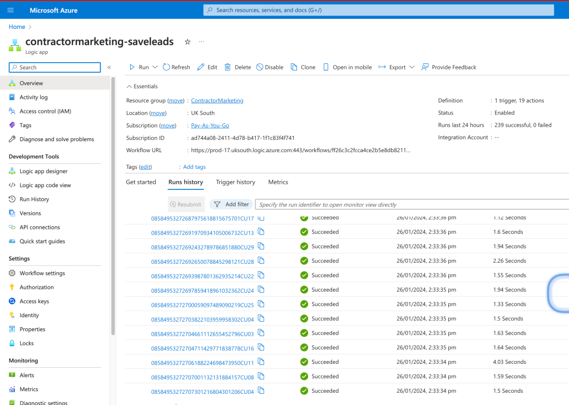Image resolution: width=569 pixels, height=405 pixels.
Task: Copy the run ID ending in CU28
Action: [261, 261]
